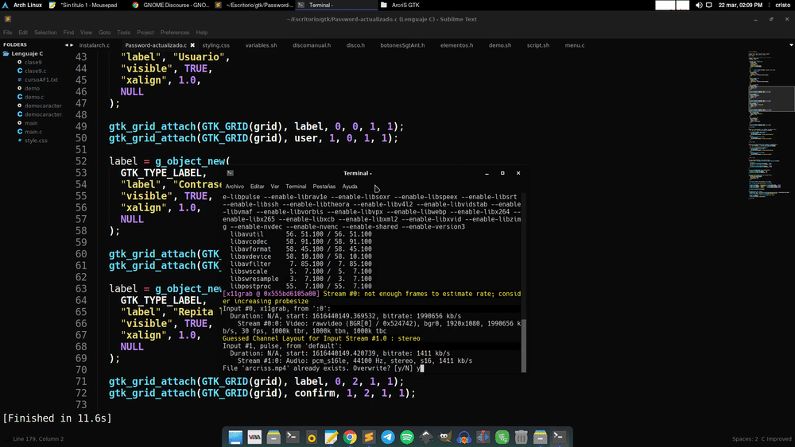Open the blue video editor dock icon
The height and width of the screenshot is (447, 795).
483,437
